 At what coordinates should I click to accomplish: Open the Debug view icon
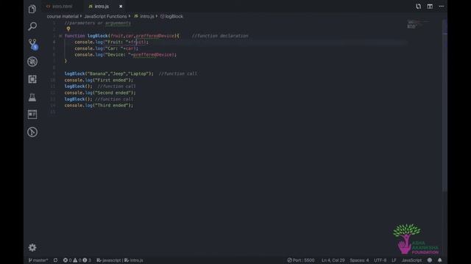(32, 62)
